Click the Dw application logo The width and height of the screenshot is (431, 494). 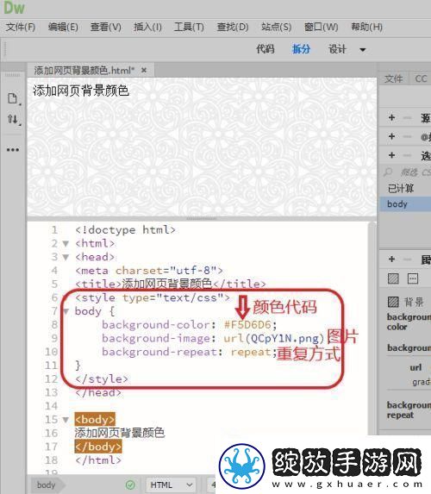click(14, 7)
